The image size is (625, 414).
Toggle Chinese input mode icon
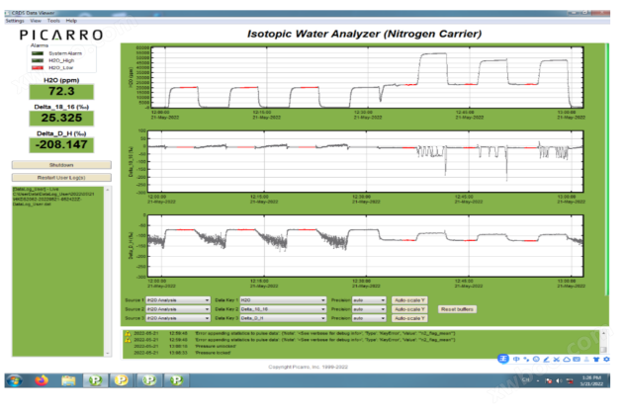pyautogui.click(x=516, y=359)
